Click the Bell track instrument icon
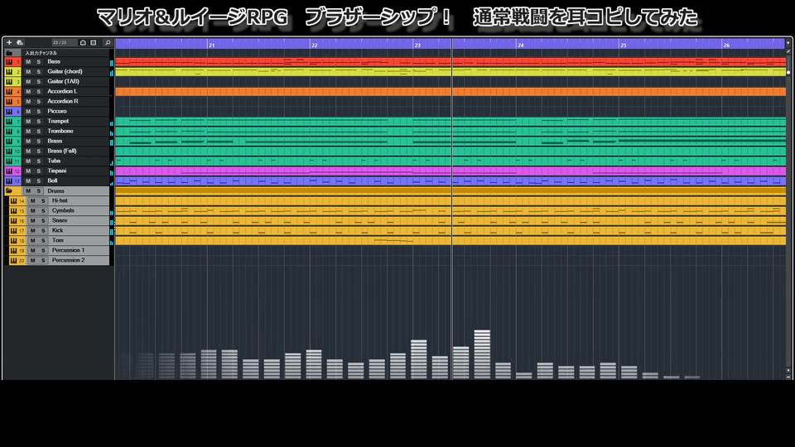795x447 pixels. (9, 181)
